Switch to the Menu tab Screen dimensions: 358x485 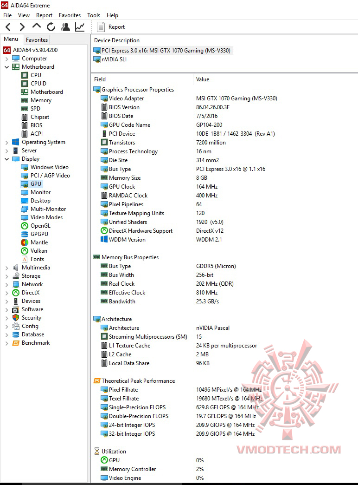point(11,39)
